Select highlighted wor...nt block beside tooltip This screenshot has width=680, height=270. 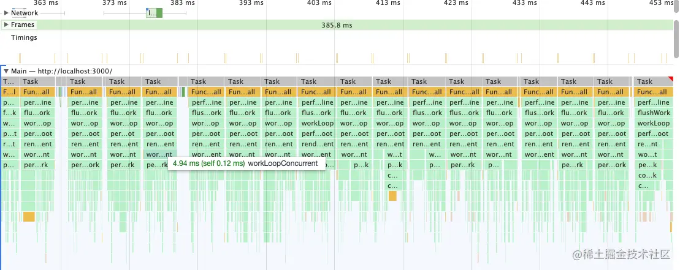click(159, 154)
